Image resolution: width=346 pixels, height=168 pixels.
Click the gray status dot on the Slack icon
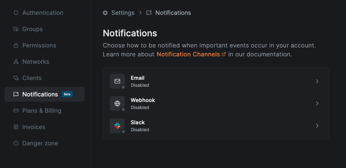point(123,132)
